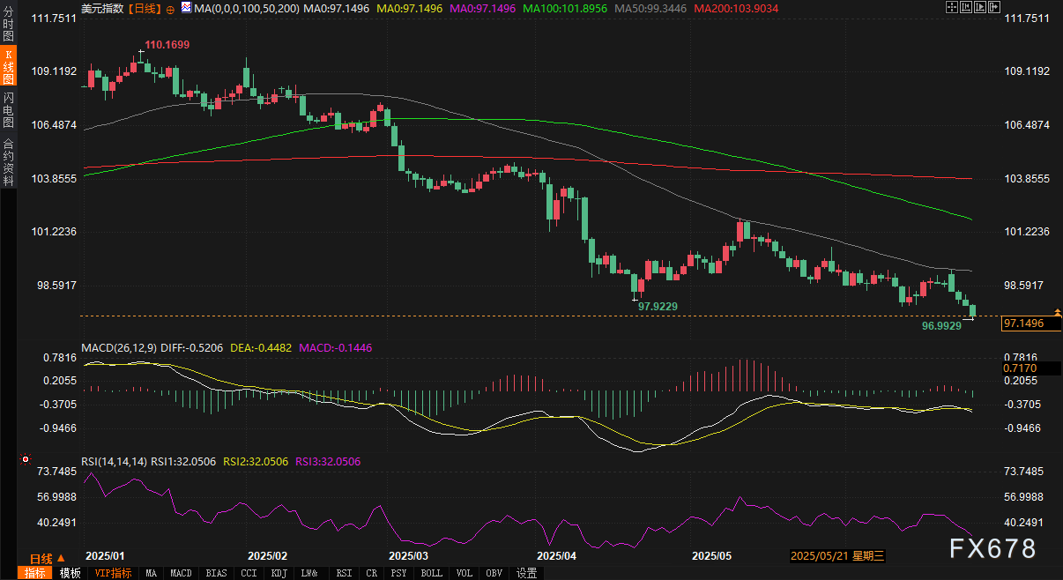Toggle the MACD indicator button

click(181, 573)
